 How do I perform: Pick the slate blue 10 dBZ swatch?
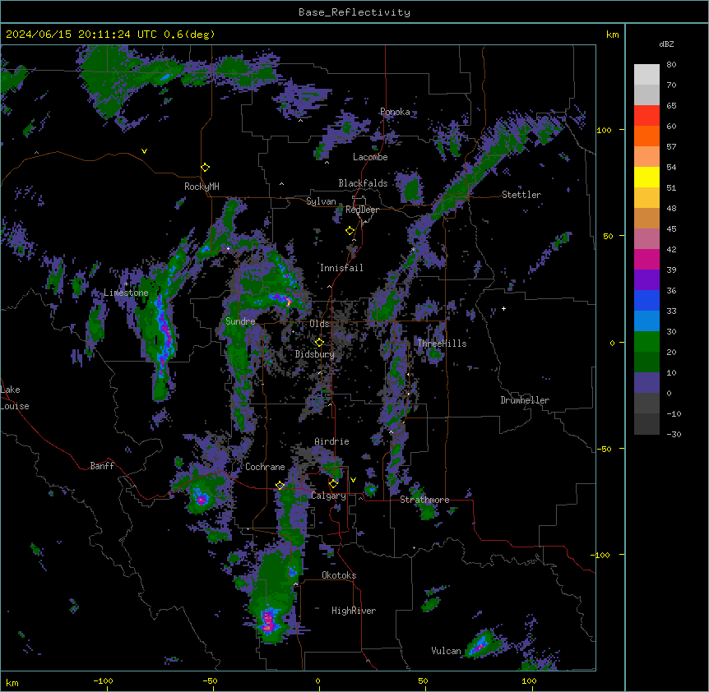click(646, 383)
